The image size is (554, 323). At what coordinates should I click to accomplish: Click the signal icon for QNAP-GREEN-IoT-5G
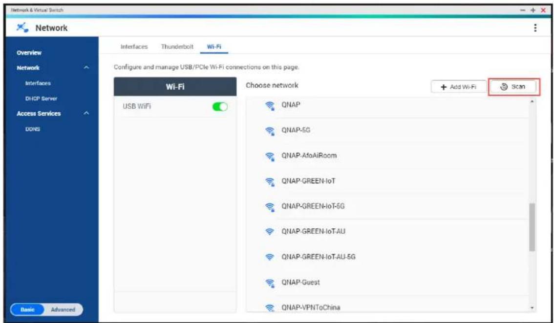click(x=270, y=206)
